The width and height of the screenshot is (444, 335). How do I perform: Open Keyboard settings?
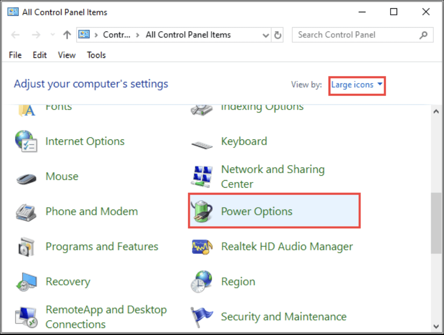click(244, 141)
